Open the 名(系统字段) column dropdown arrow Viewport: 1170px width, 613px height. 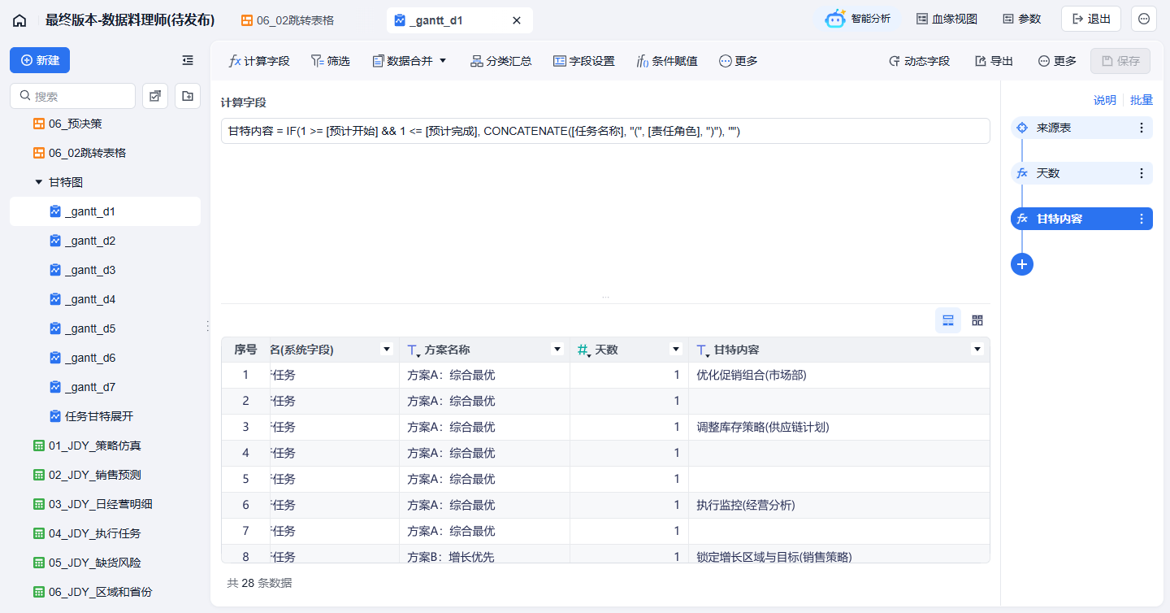click(x=387, y=350)
